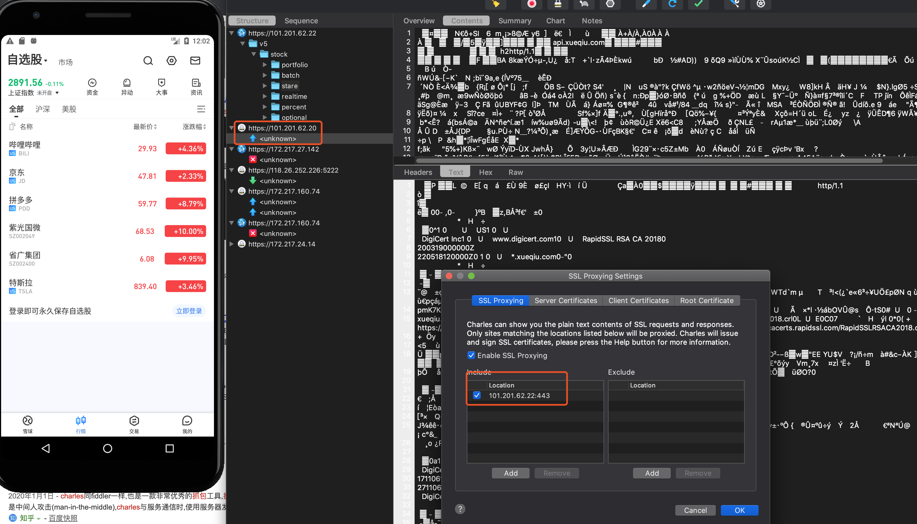The width and height of the screenshot is (917, 524).
Task: Click the green checkmark validate icon
Action: pos(698,4)
